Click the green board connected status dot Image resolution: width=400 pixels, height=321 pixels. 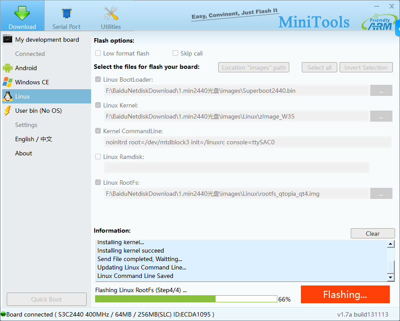(x=3, y=314)
